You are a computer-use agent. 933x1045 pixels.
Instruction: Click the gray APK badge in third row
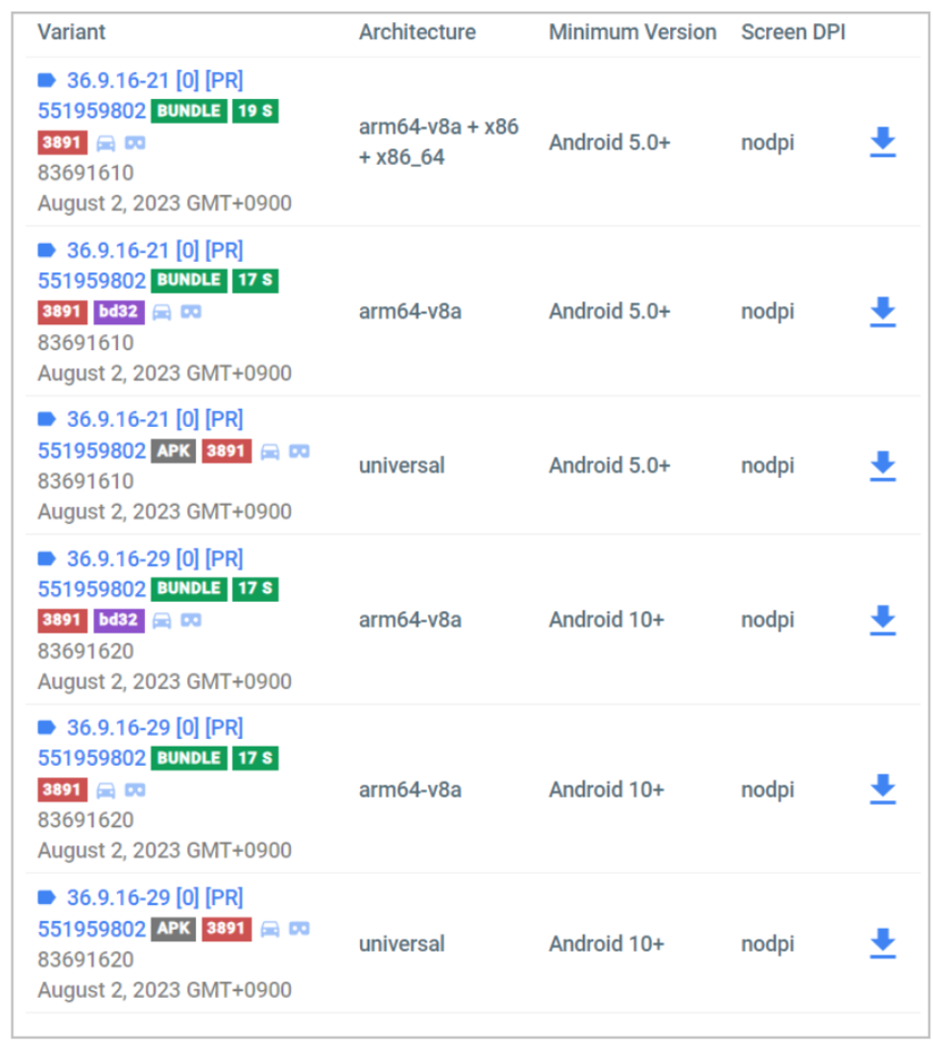pyautogui.click(x=174, y=451)
